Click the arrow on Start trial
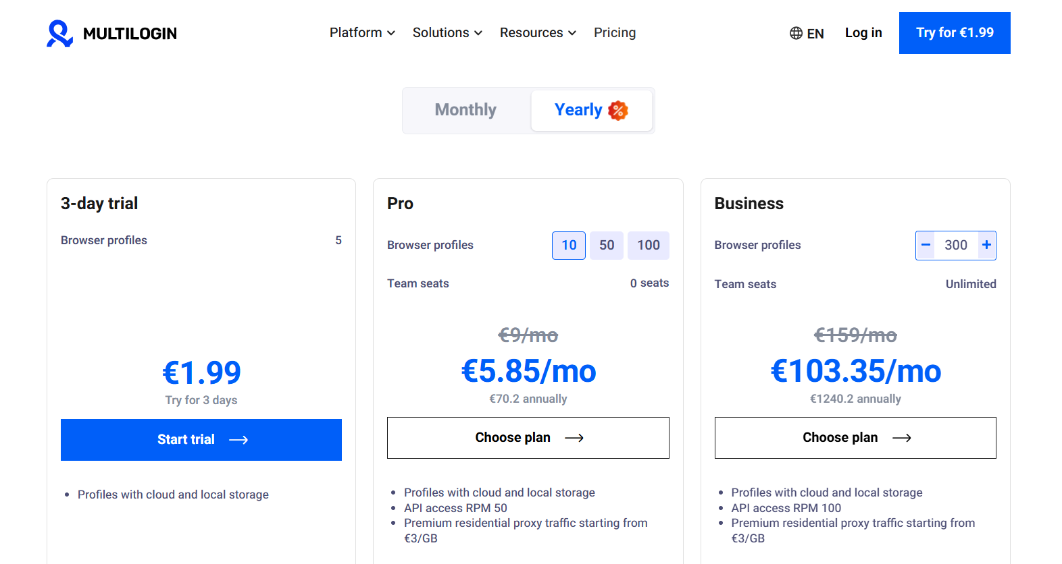This screenshot has height=564, width=1062. click(238, 440)
